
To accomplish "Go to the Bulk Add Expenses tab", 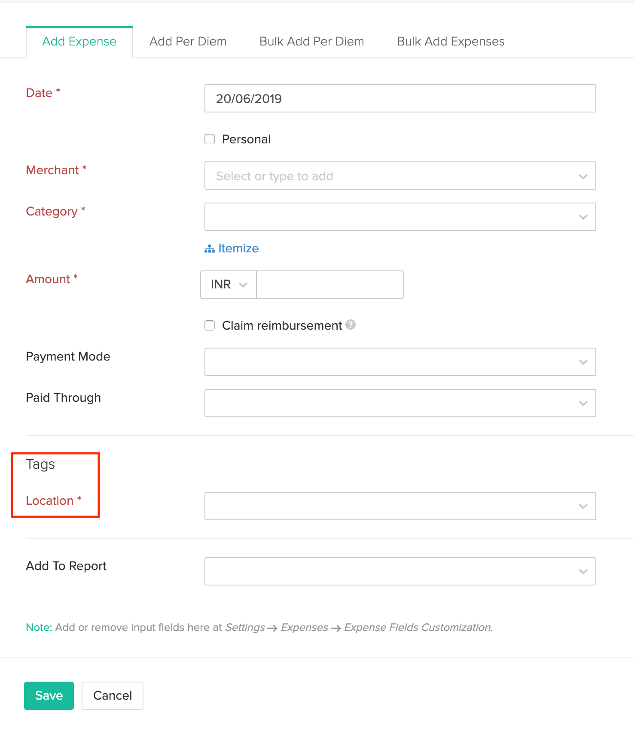I will point(451,42).
